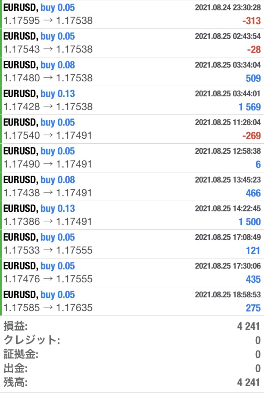
Task: Tap the クレジット summary row
Action: pyautogui.click(x=132, y=340)
